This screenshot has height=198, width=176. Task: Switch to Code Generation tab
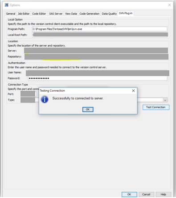click(90, 14)
